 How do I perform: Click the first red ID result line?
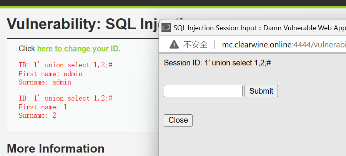click(x=65, y=65)
